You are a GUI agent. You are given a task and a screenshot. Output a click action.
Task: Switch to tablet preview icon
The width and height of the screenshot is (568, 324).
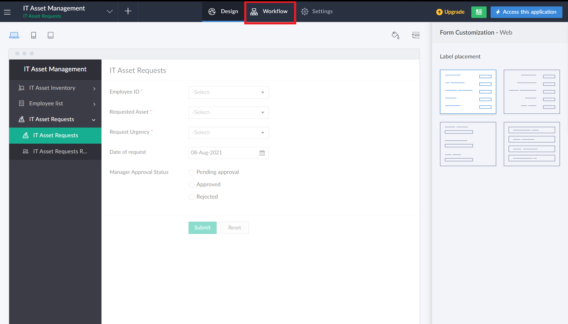[x=51, y=35]
